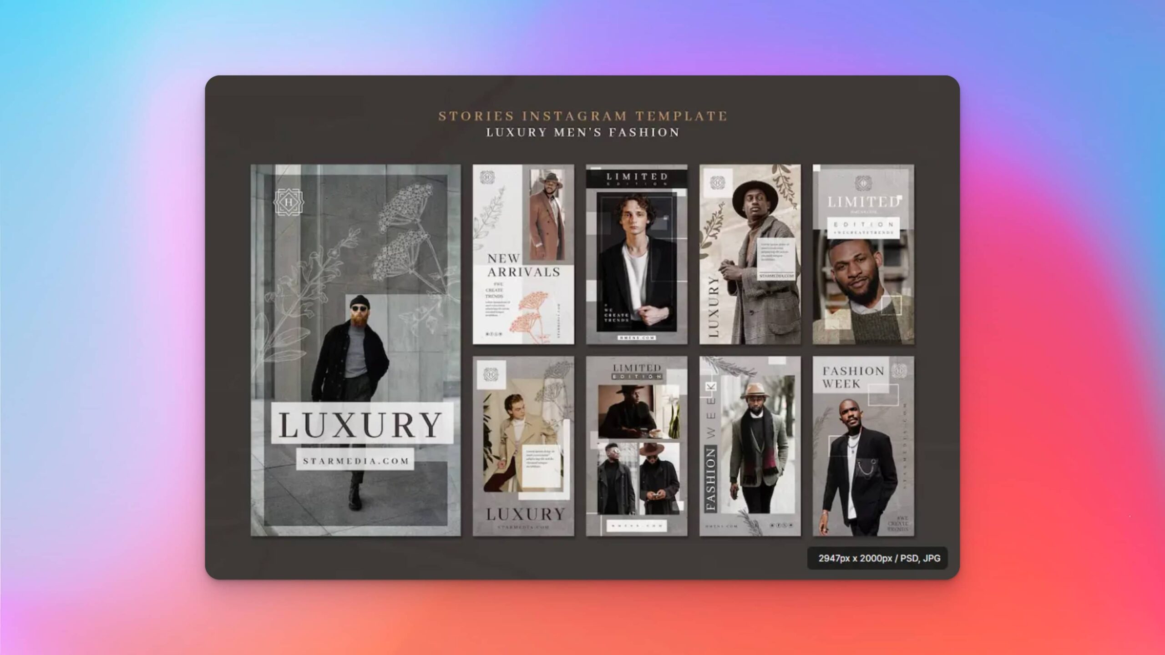Screen dimensions: 1165x655
Task: Open the Limited Edition three-photo collage template
Action: (636, 446)
